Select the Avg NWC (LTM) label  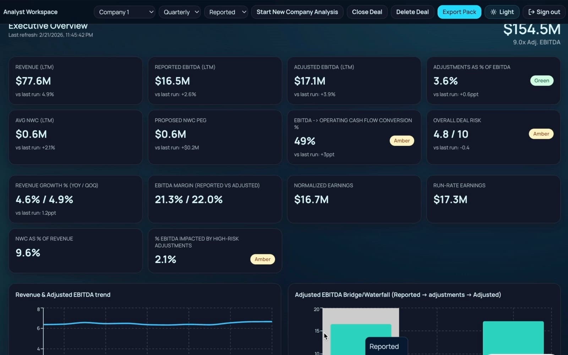click(35, 120)
